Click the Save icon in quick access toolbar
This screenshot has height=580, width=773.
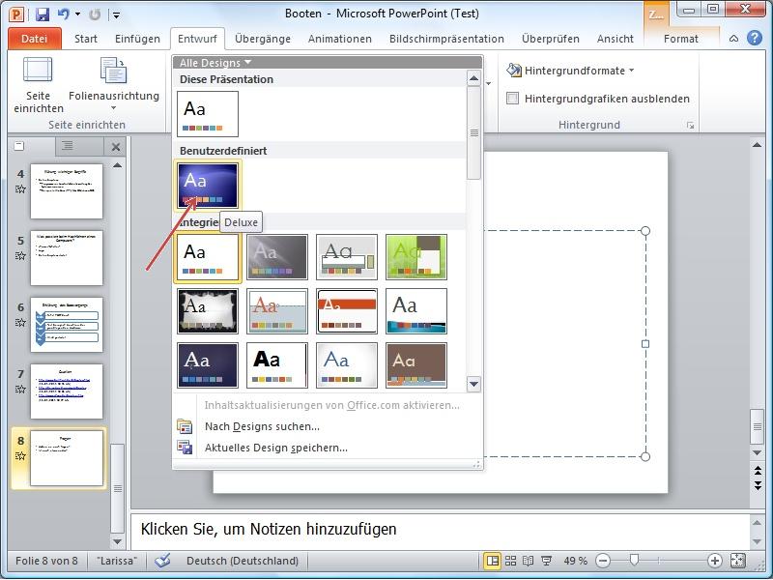[x=43, y=14]
